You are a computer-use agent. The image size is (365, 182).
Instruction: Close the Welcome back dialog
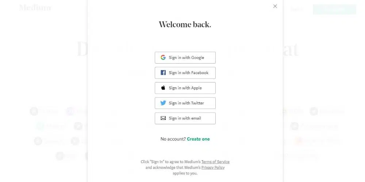(275, 6)
